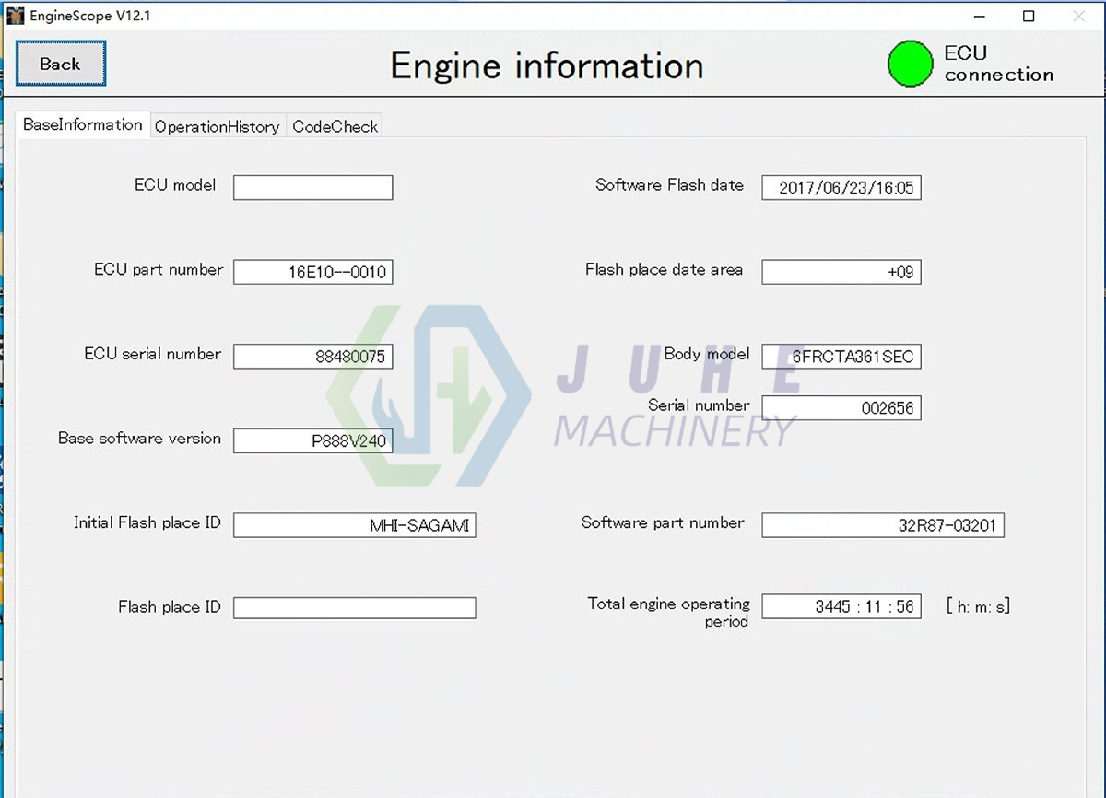Select the ECU part number field showing 16E10--0010
The height and width of the screenshot is (798, 1106).
(312, 272)
